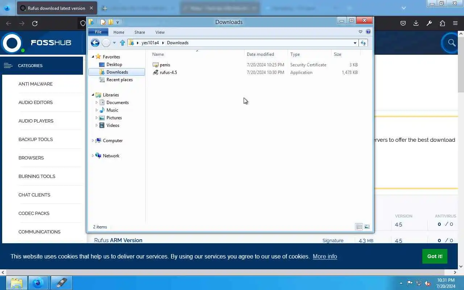Expand the Documents library node
The width and height of the screenshot is (464, 290).
click(96, 103)
